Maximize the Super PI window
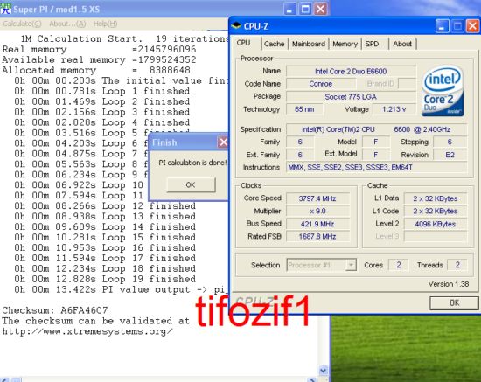Screen dimensions: 481x382 305,9
